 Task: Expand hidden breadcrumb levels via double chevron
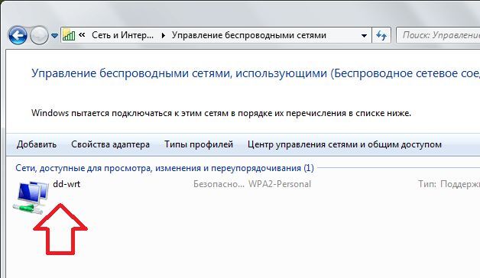click(x=82, y=35)
